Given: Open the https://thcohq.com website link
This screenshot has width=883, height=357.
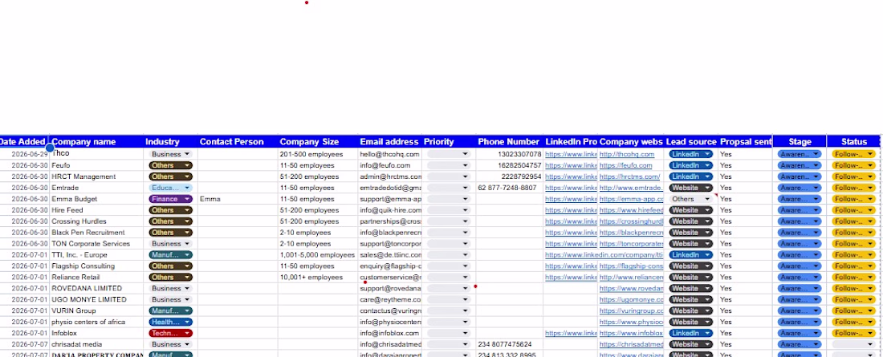Looking at the screenshot, I should tap(627, 154).
